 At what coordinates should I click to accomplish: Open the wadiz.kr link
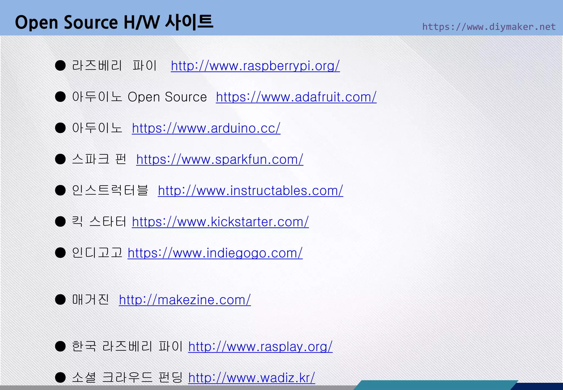[x=252, y=378]
